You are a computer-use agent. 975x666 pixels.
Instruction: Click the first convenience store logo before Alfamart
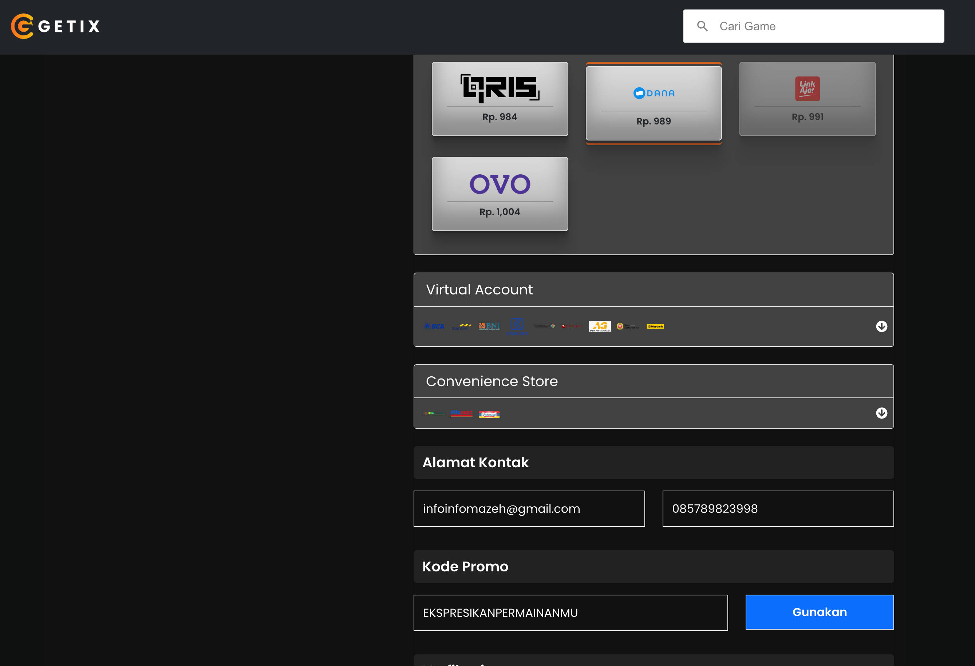(x=434, y=413)
